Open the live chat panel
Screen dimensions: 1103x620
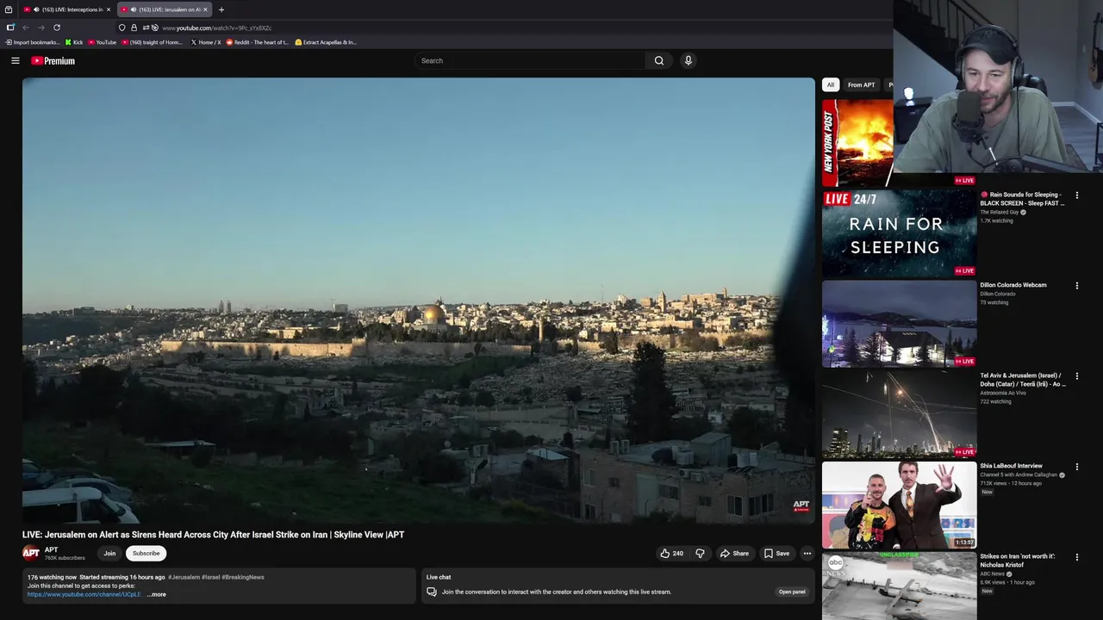(792, 592)
